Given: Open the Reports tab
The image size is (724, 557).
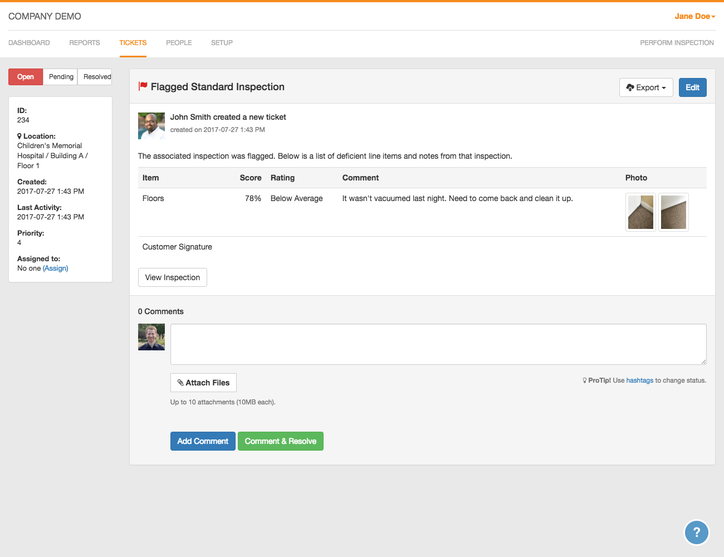Looking at the screenshot, I should point(85,43).
